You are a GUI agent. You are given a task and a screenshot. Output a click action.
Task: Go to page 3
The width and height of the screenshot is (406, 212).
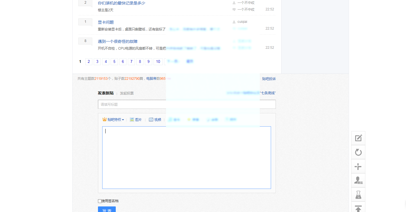(x=97, y=62)
